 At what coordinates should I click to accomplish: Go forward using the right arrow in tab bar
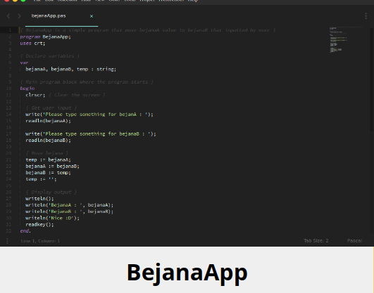click(19, 16)
